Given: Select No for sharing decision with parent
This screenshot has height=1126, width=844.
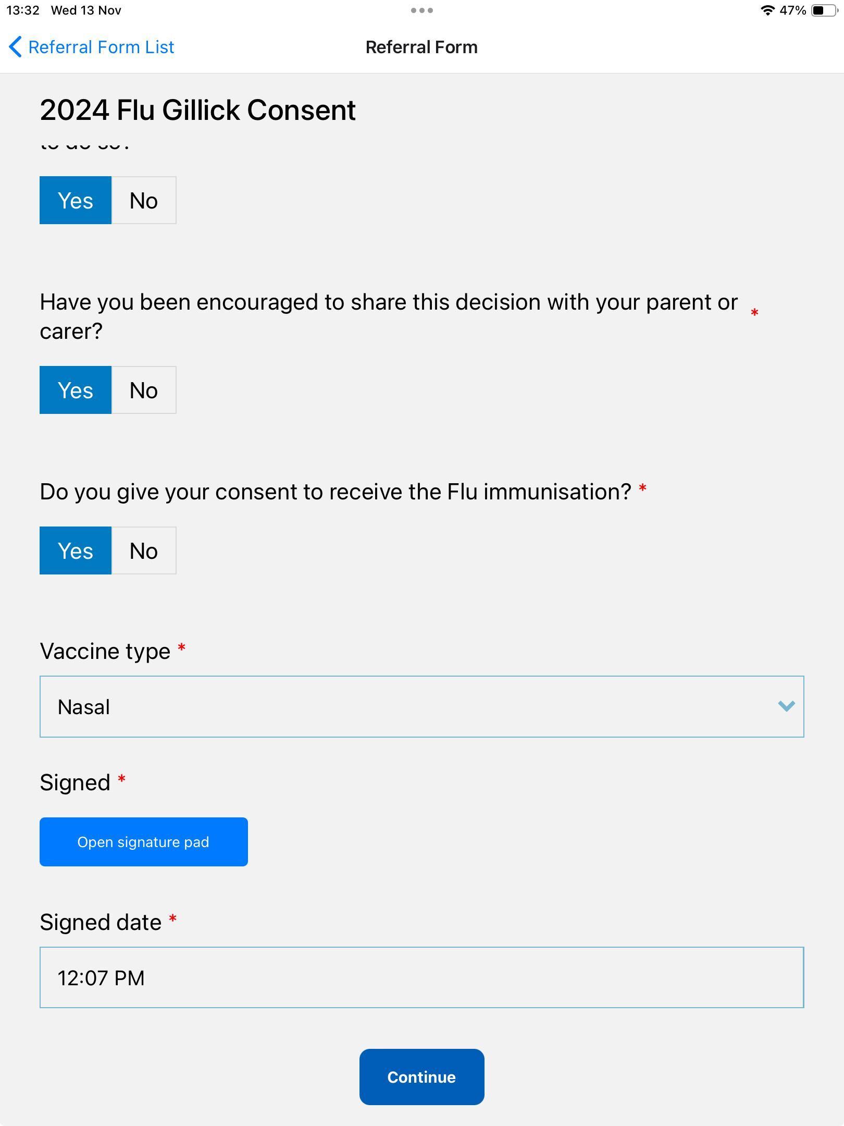Looking at the screenshot, I should tap(144, 390).
